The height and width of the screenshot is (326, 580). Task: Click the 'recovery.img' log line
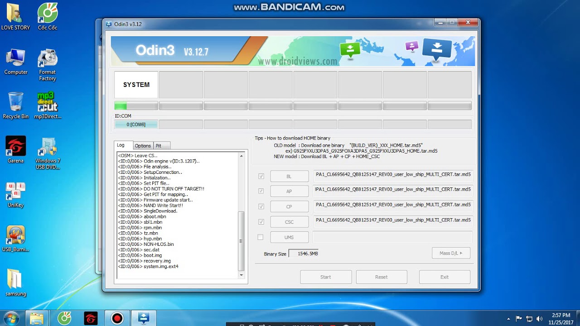pos(145,261)
